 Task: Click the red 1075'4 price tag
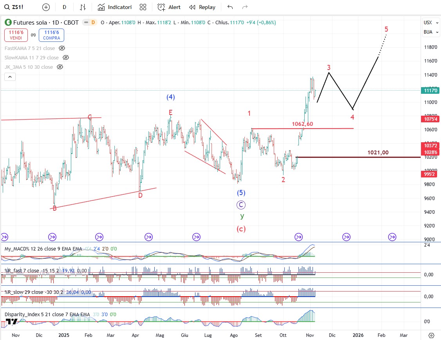coord(430,119)
